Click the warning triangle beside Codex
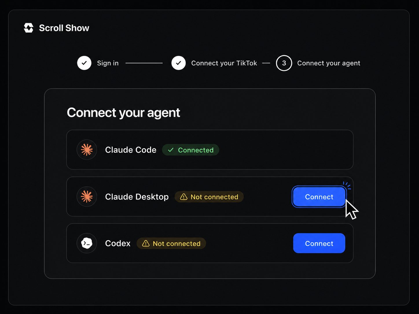This screenshot has width=419, height=314. [x=146, y=243]
